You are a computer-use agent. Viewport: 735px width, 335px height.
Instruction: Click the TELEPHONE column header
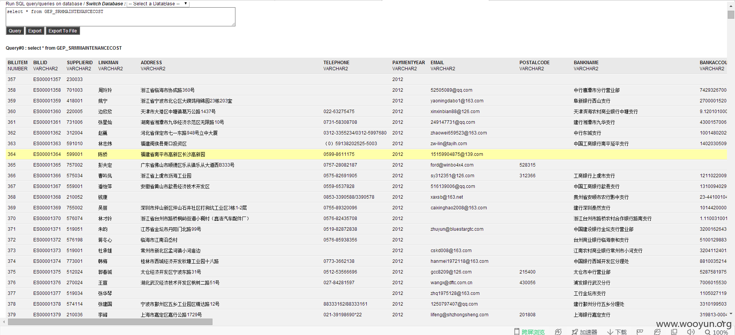[336, 63]
